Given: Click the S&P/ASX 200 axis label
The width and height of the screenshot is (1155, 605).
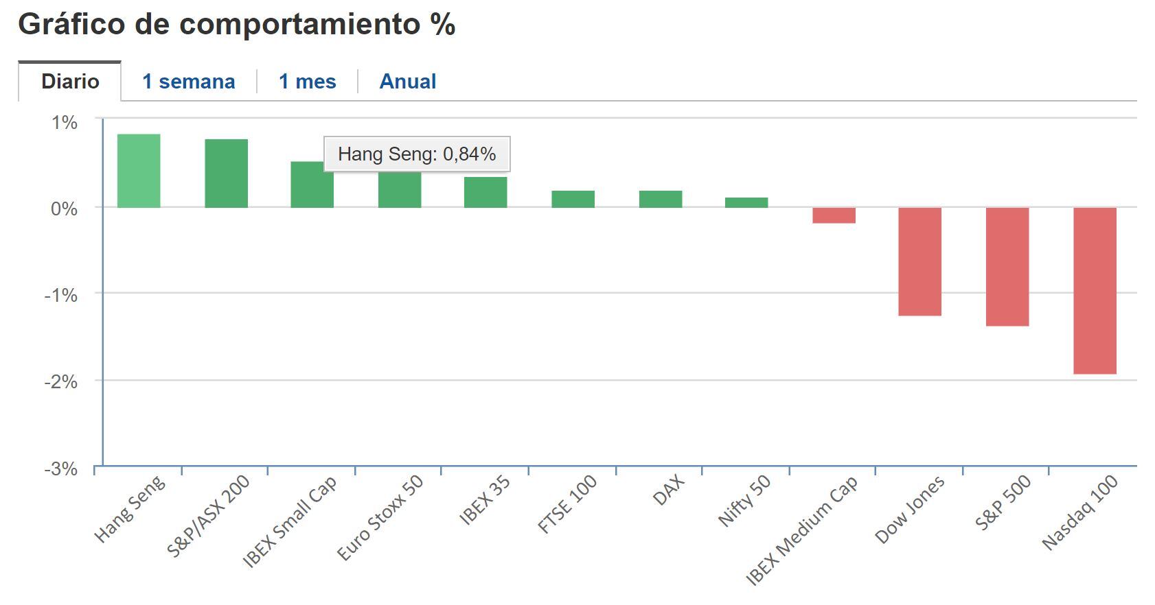Looking at the screenshot, I should 209,515.
